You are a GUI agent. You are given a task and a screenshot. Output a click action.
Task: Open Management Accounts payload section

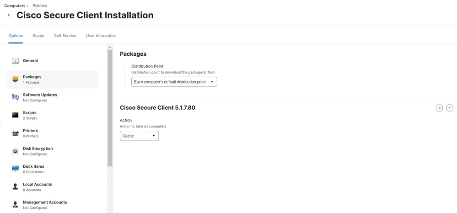click(45, 204)
